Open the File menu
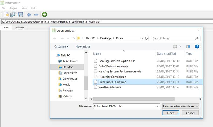The image size is (213, 127). click(4, 8)
